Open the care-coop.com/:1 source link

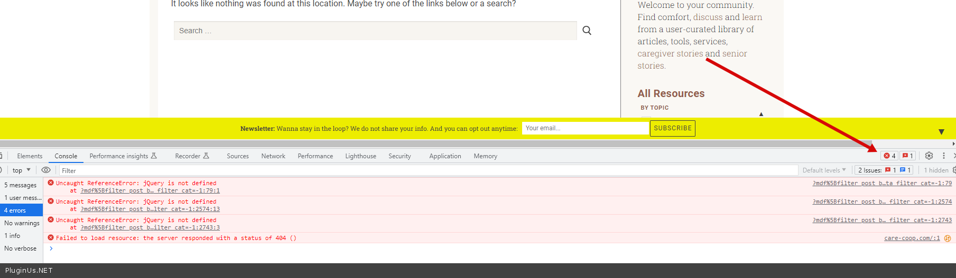(912, 238)
